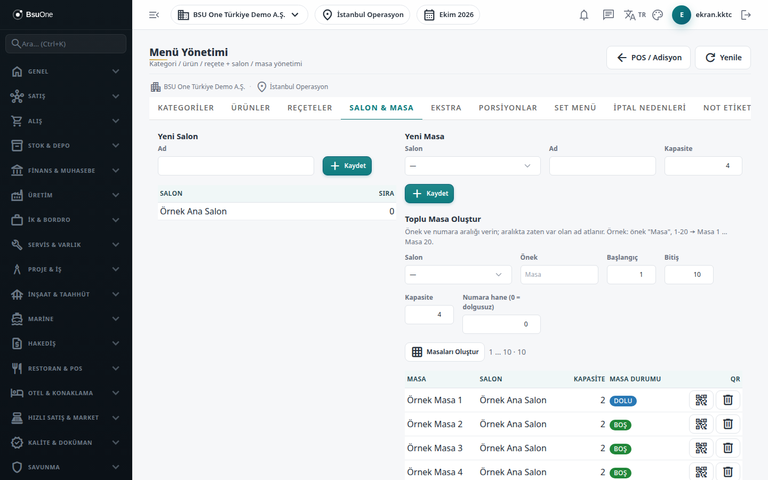Select the İstanbul Operasyon location chip
The height and width of the screenshot is (480, 768).
pyautogui.click(x=363, y=15)
